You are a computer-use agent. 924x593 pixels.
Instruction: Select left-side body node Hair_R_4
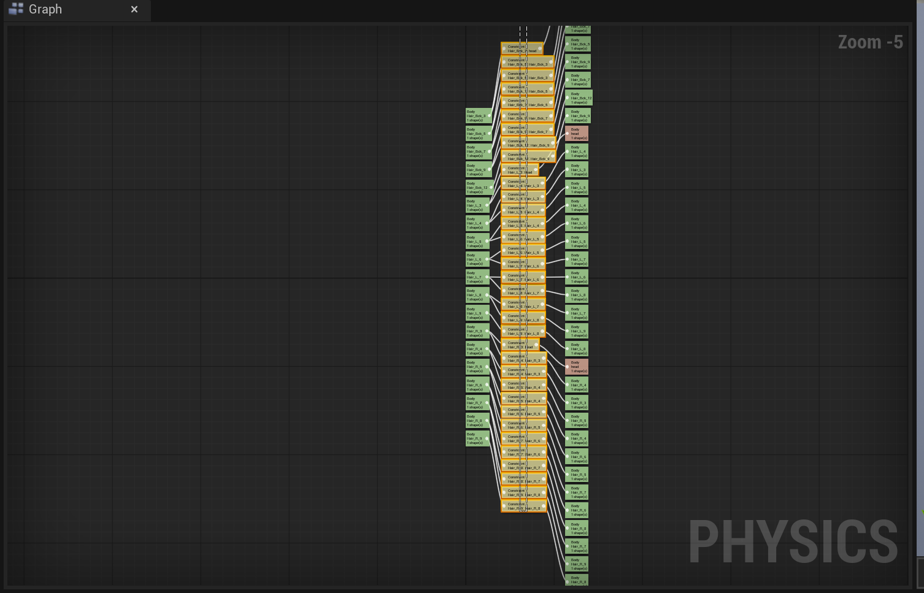[478, 349]
